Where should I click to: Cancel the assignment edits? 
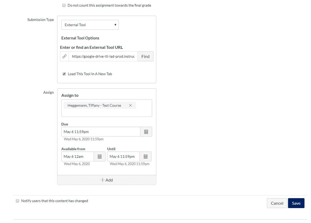(277, 203)
